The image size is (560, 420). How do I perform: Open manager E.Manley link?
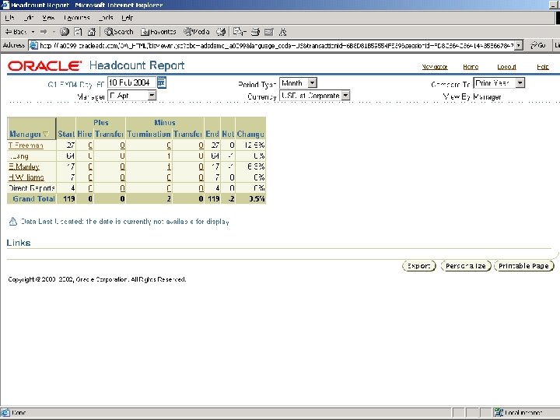(23, 166)
